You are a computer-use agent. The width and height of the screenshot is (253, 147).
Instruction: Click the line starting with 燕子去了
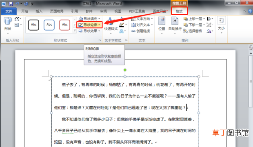pos(129,85)
